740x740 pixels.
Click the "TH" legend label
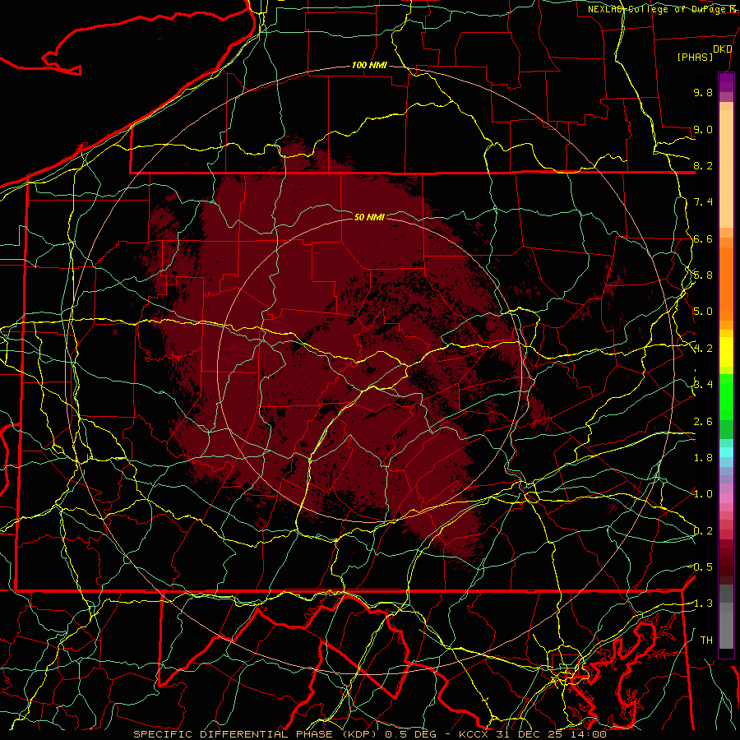point(706,641)
